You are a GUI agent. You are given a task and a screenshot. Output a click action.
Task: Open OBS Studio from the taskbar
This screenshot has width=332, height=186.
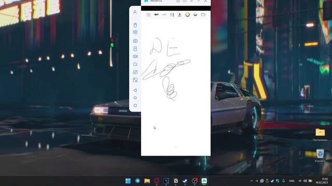(195, 181)
